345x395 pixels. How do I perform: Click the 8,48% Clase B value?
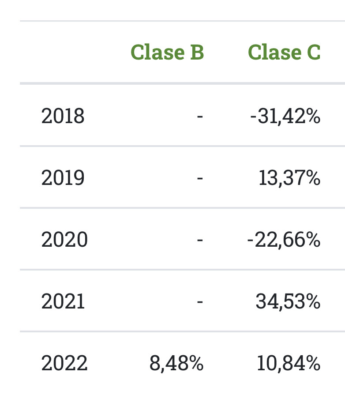pos(176,364)
